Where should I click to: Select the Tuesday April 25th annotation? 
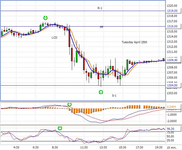click(x=134, y=42)
